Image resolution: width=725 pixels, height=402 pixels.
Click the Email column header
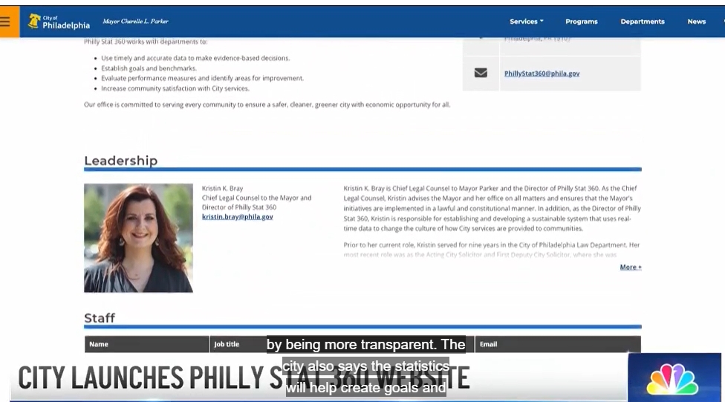[x=558, y=344]
